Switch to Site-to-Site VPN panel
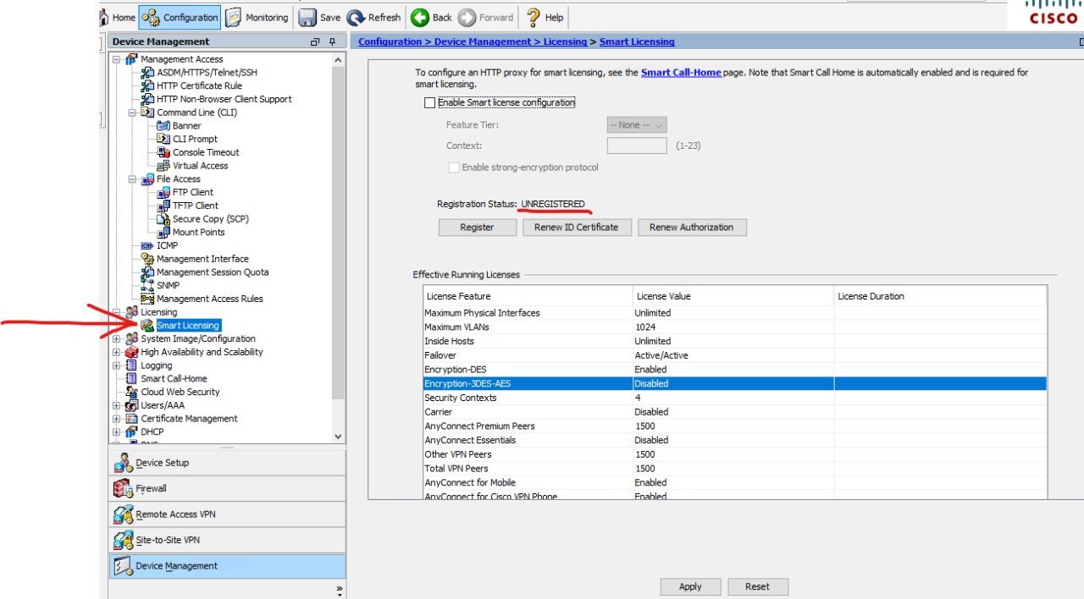The image size is (1084, 599). 227,540
